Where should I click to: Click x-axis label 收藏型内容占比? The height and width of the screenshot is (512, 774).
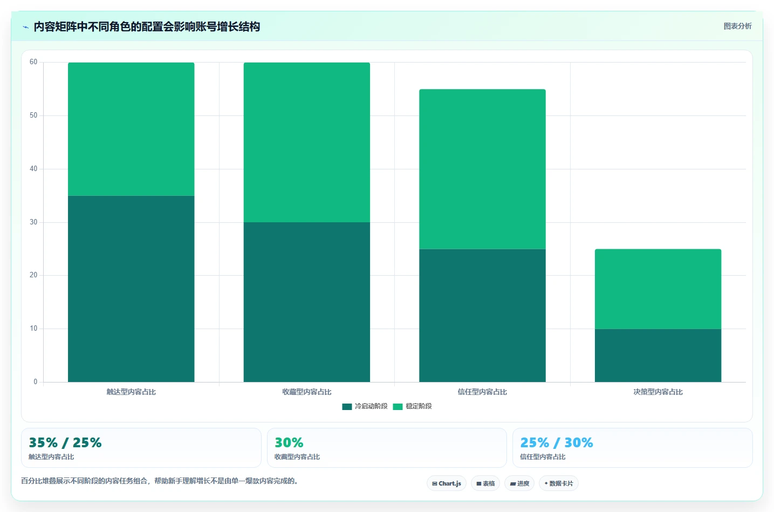tap(307, 392)
